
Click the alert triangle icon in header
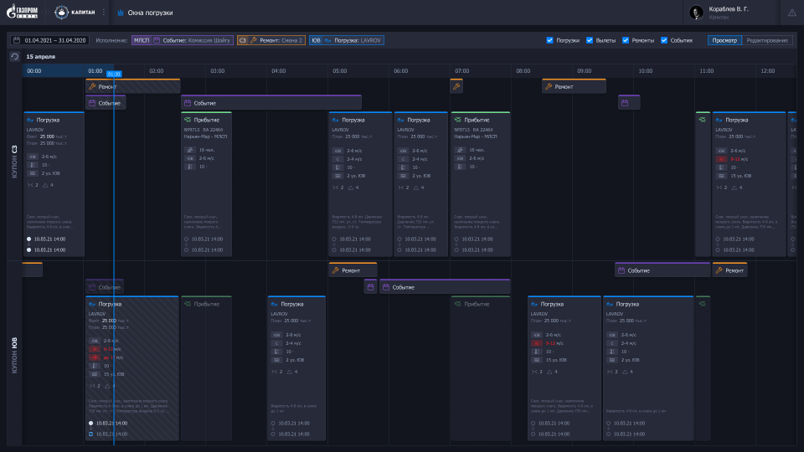(791, 13)
